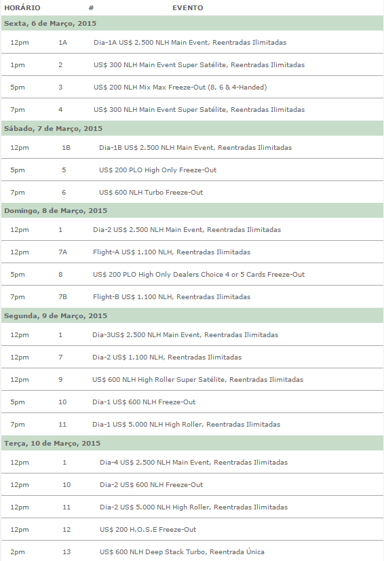Screen dimensions: 384x561
Task: Select the Sexta, 6 de Março, 2015 header
Action: click(192, 23)
